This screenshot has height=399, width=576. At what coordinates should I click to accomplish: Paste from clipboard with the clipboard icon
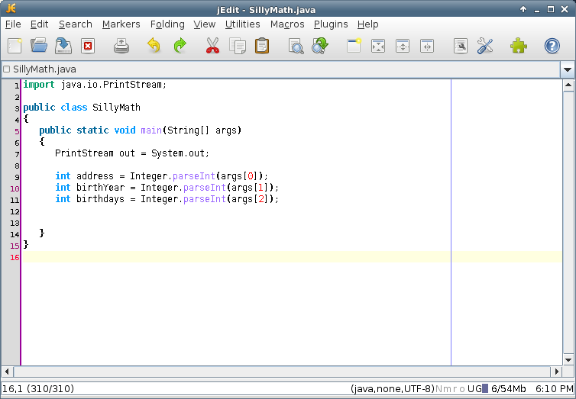pos(262,47)
